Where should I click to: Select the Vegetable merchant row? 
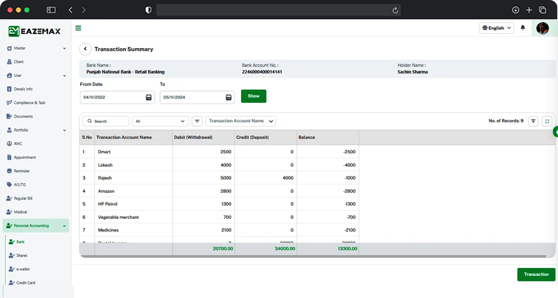pyautogui.click(x=219, y=217)
